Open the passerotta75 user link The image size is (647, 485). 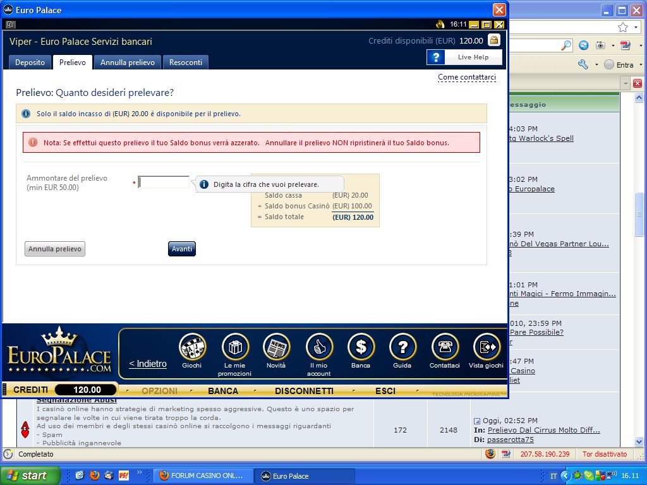coord(510,440)
